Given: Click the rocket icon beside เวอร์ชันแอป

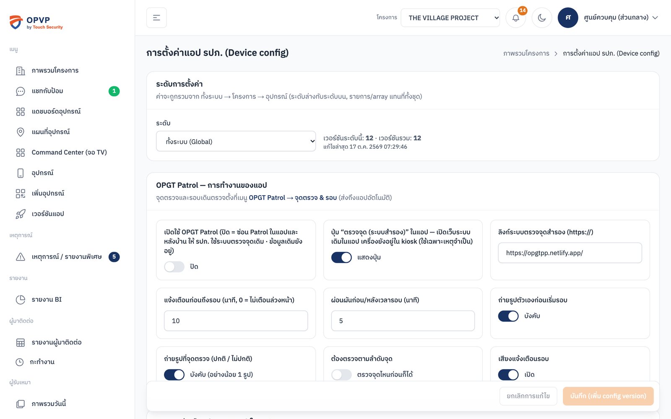Looking at the screenshot, I should 21,214.
